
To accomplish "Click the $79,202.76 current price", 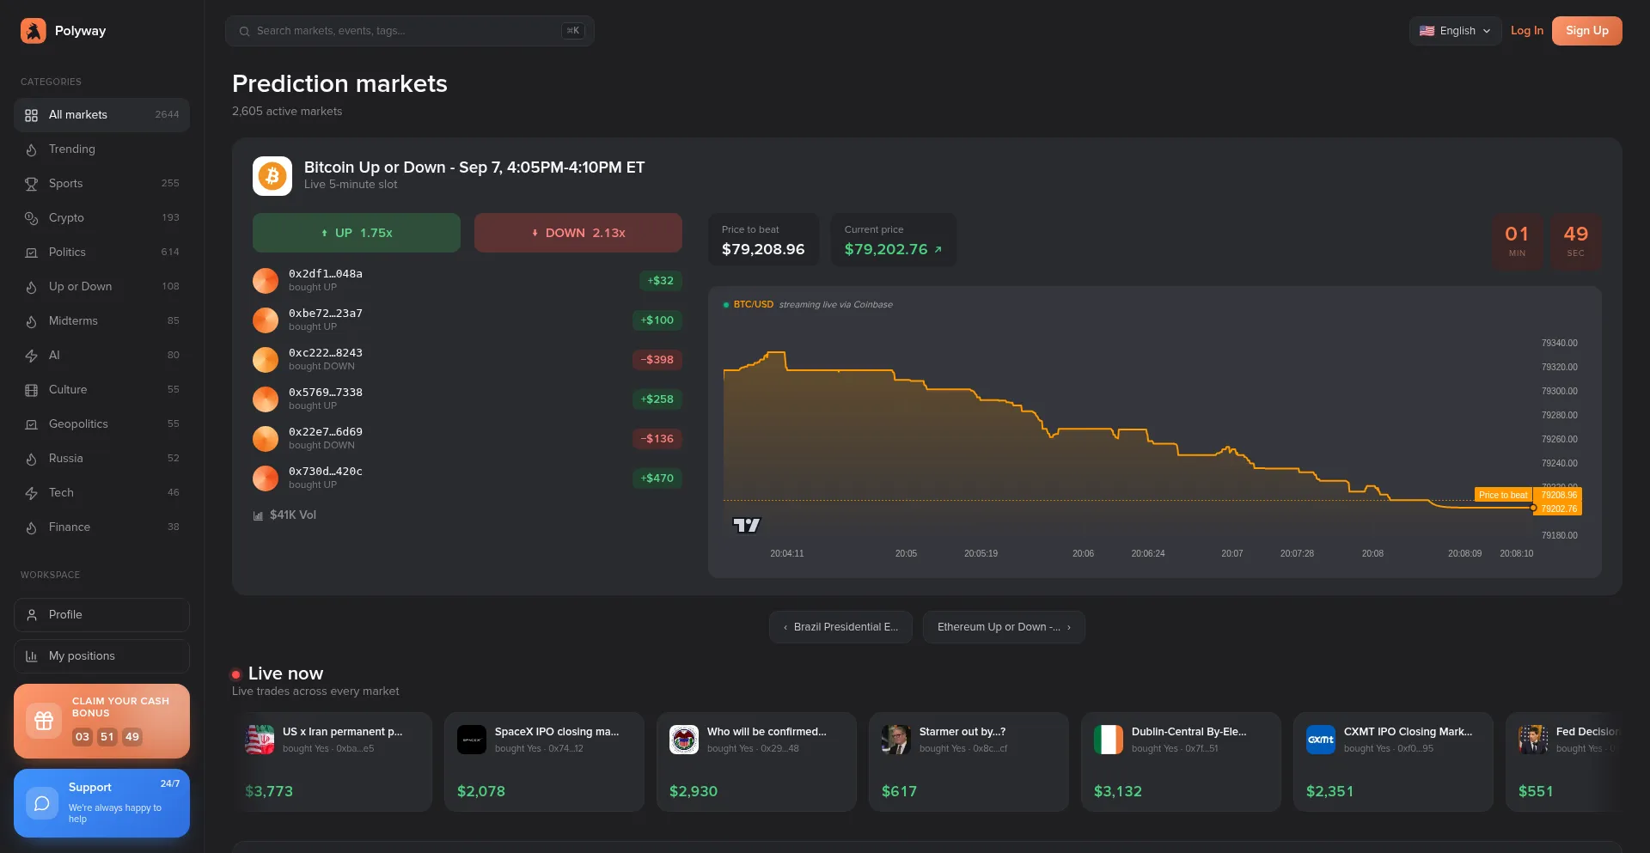I will pos(886,250).
